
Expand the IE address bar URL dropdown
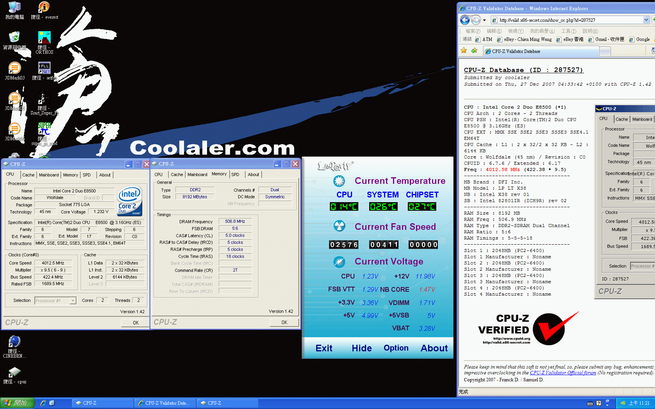click(646, 20)
